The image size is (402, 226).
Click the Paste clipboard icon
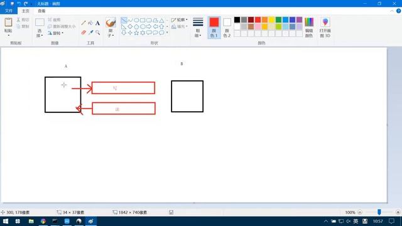8,23
